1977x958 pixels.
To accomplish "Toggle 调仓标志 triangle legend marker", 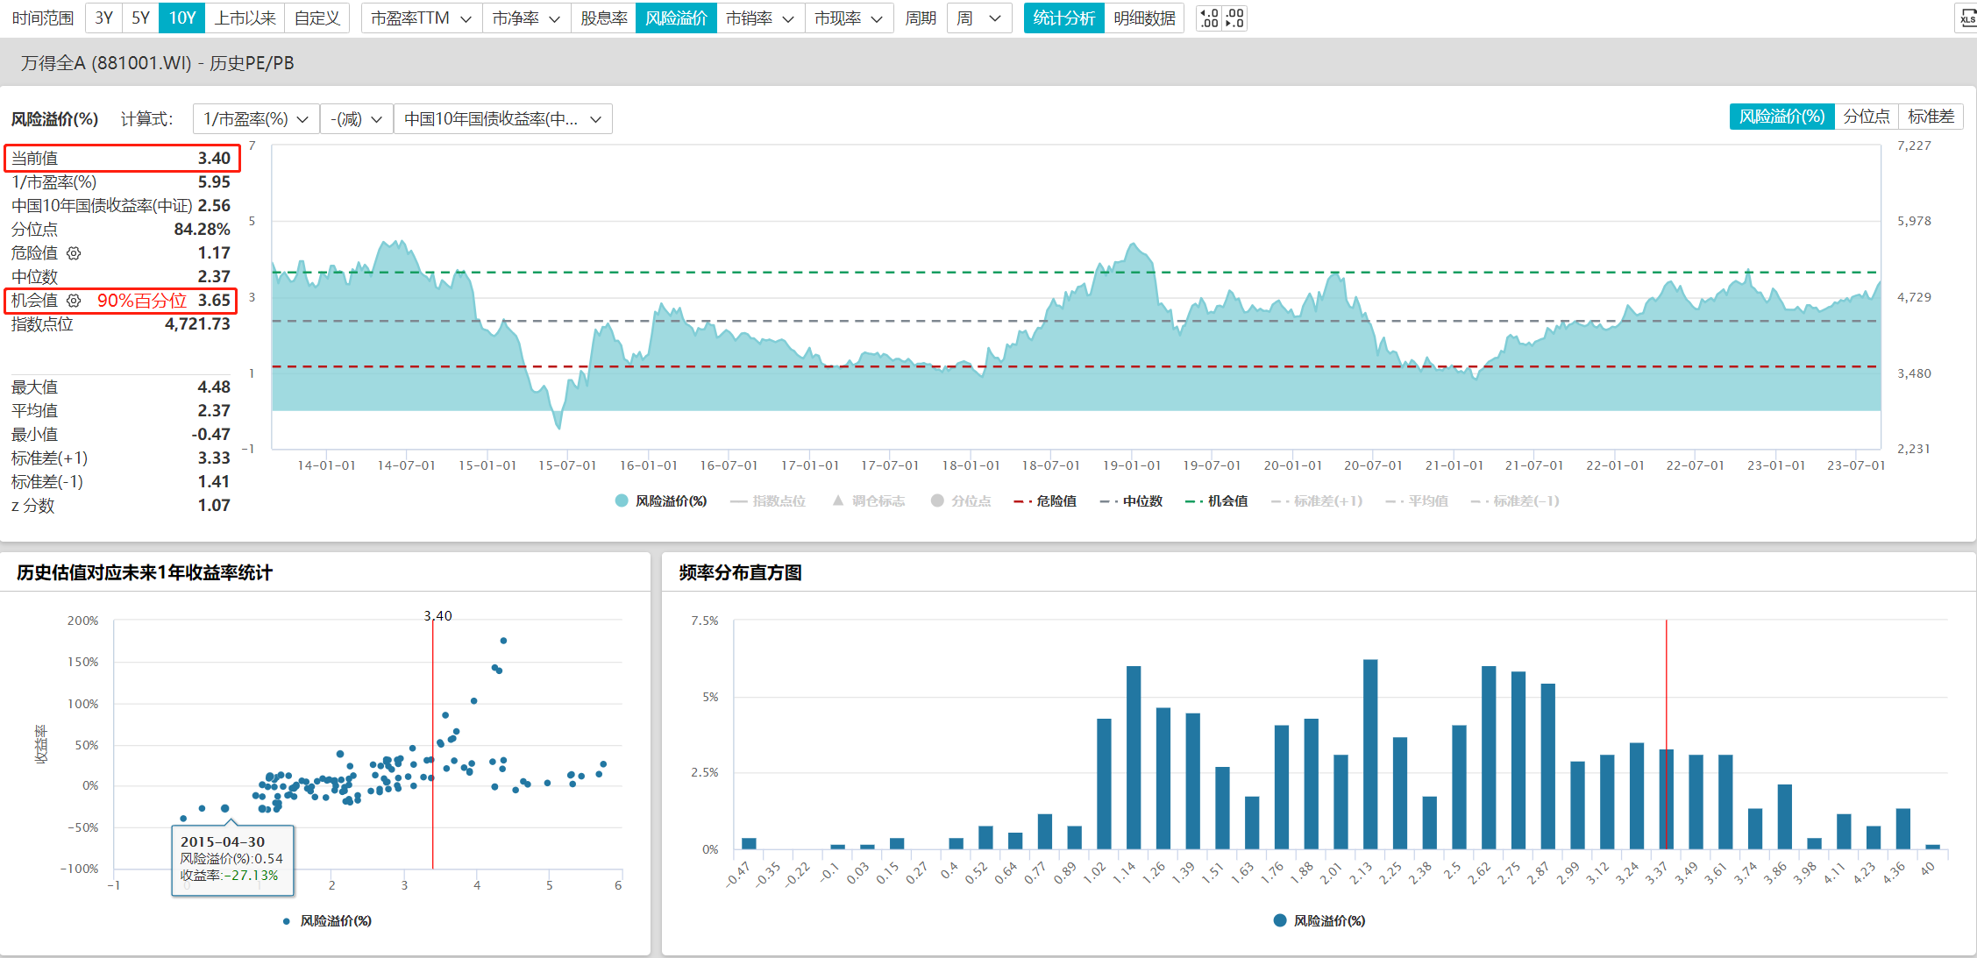I will click(838, 500).
